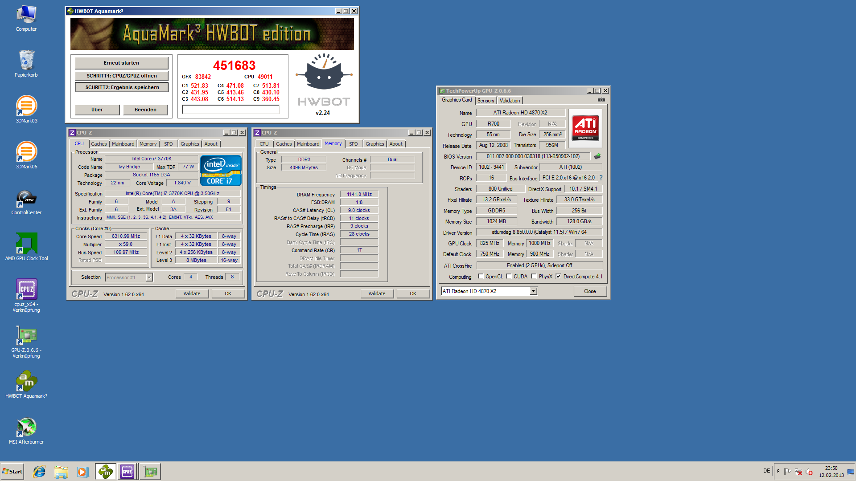Open Action Center flag tray icon
Screen dimensions: 856x481
point(787,472)
